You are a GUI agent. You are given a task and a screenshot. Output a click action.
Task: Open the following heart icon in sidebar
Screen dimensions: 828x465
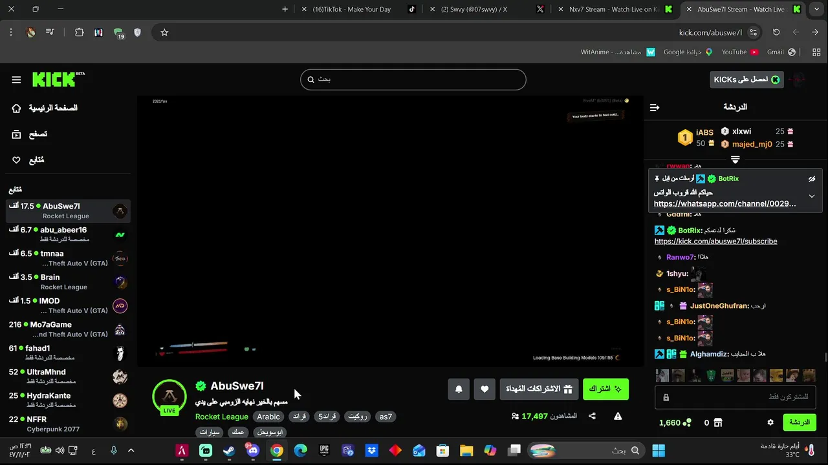click(x=16, y=160)
